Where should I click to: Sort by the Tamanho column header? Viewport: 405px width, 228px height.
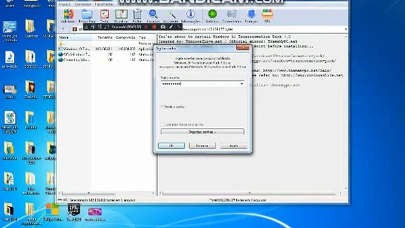click(103, 37)
